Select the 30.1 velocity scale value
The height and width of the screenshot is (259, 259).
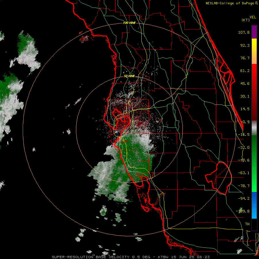click(x=245, y=96)
